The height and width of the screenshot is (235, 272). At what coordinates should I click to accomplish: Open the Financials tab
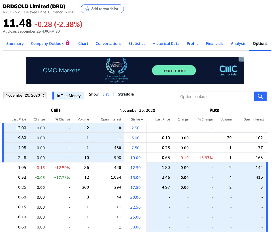click(214, 44)
